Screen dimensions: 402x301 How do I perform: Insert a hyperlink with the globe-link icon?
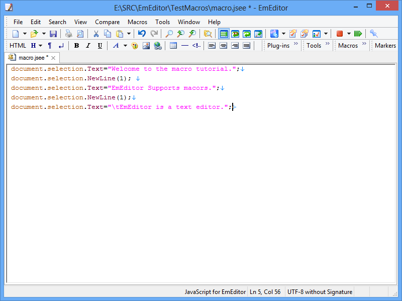pyautogui.click(x=158, y=46)
